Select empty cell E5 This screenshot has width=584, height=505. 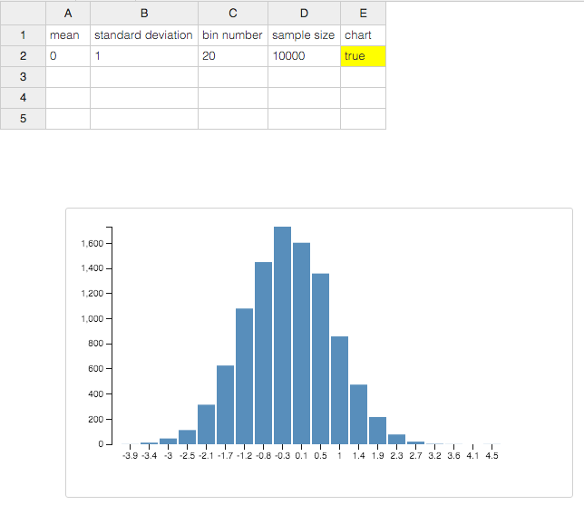click(x=363, y=119)
